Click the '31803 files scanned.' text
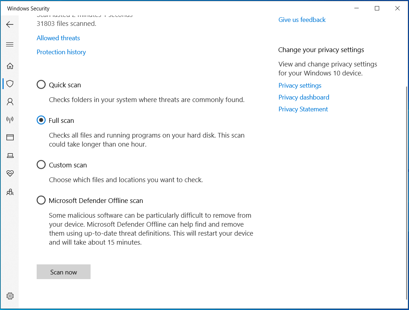 click(66, 24)
